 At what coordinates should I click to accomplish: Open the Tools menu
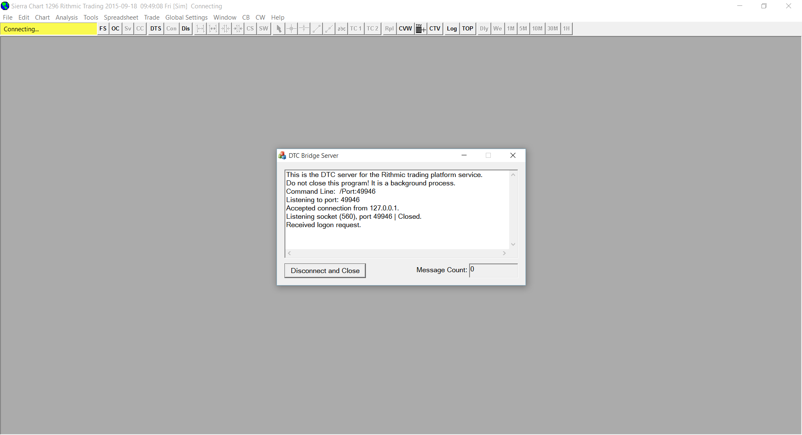click(91, 18)
